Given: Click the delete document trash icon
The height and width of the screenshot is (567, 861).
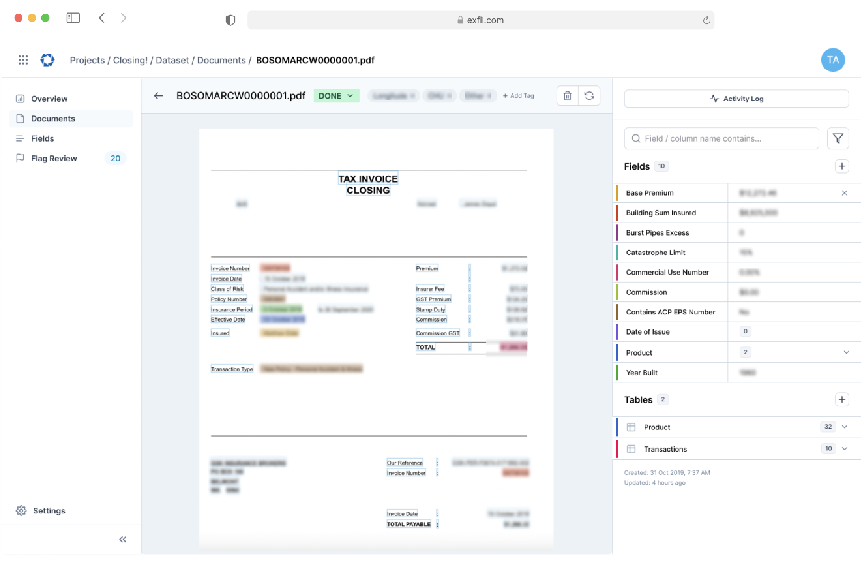Looking at the screenshot, I should [x=567, y=96].
